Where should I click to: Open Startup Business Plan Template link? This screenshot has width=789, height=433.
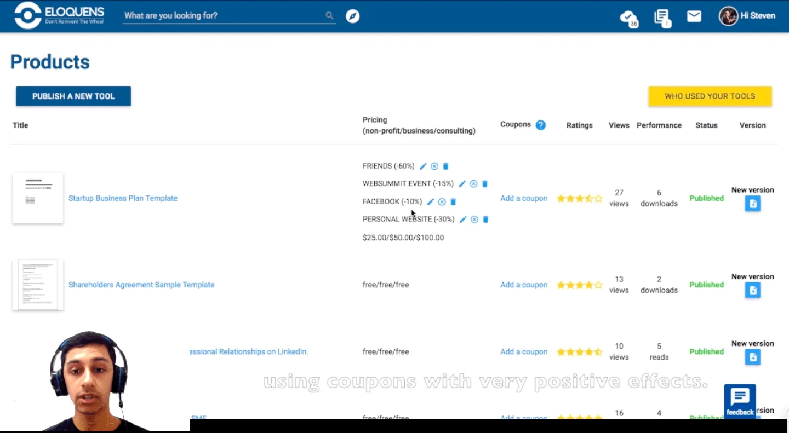123,198
